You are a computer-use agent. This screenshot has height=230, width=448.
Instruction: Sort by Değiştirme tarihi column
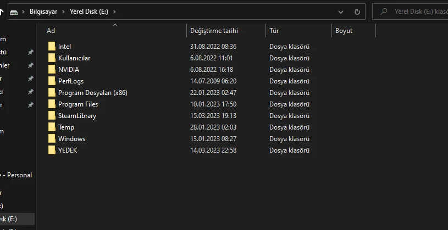(214, 31)
